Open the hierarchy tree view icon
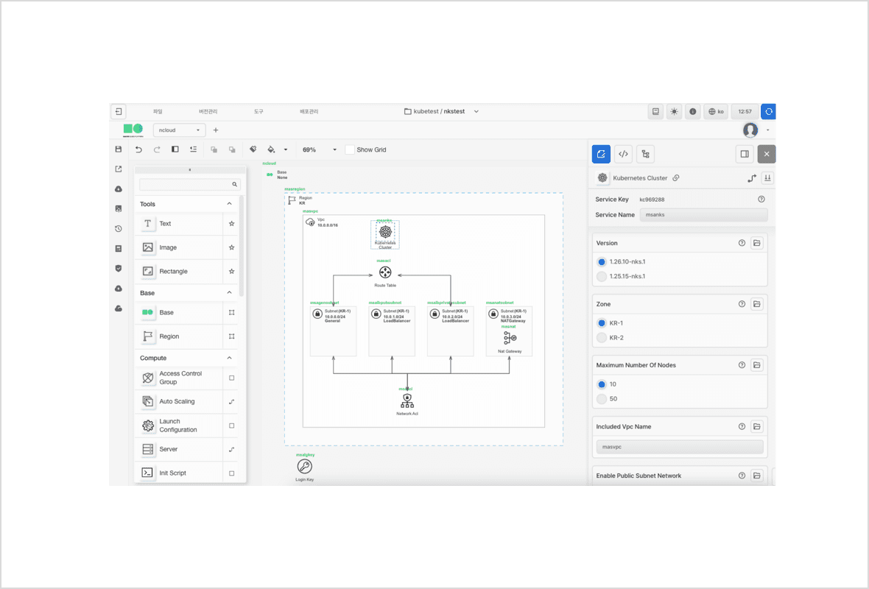 point(645,154)
